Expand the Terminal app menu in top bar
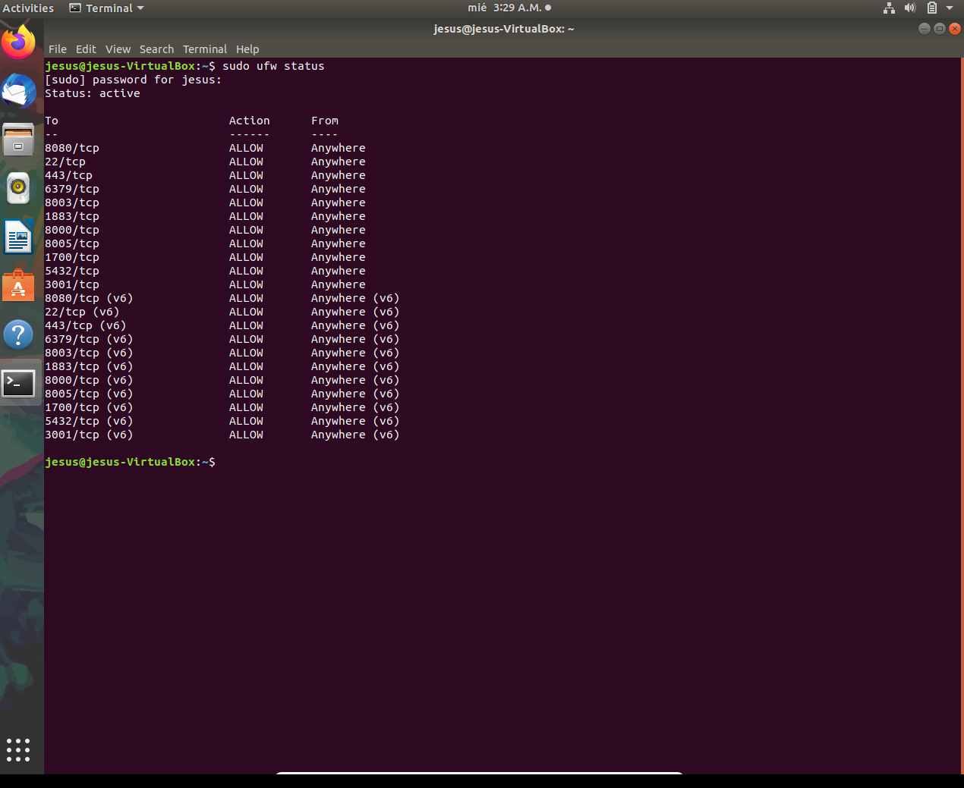This screenshot has width=964, height=788. click(106, 8)
